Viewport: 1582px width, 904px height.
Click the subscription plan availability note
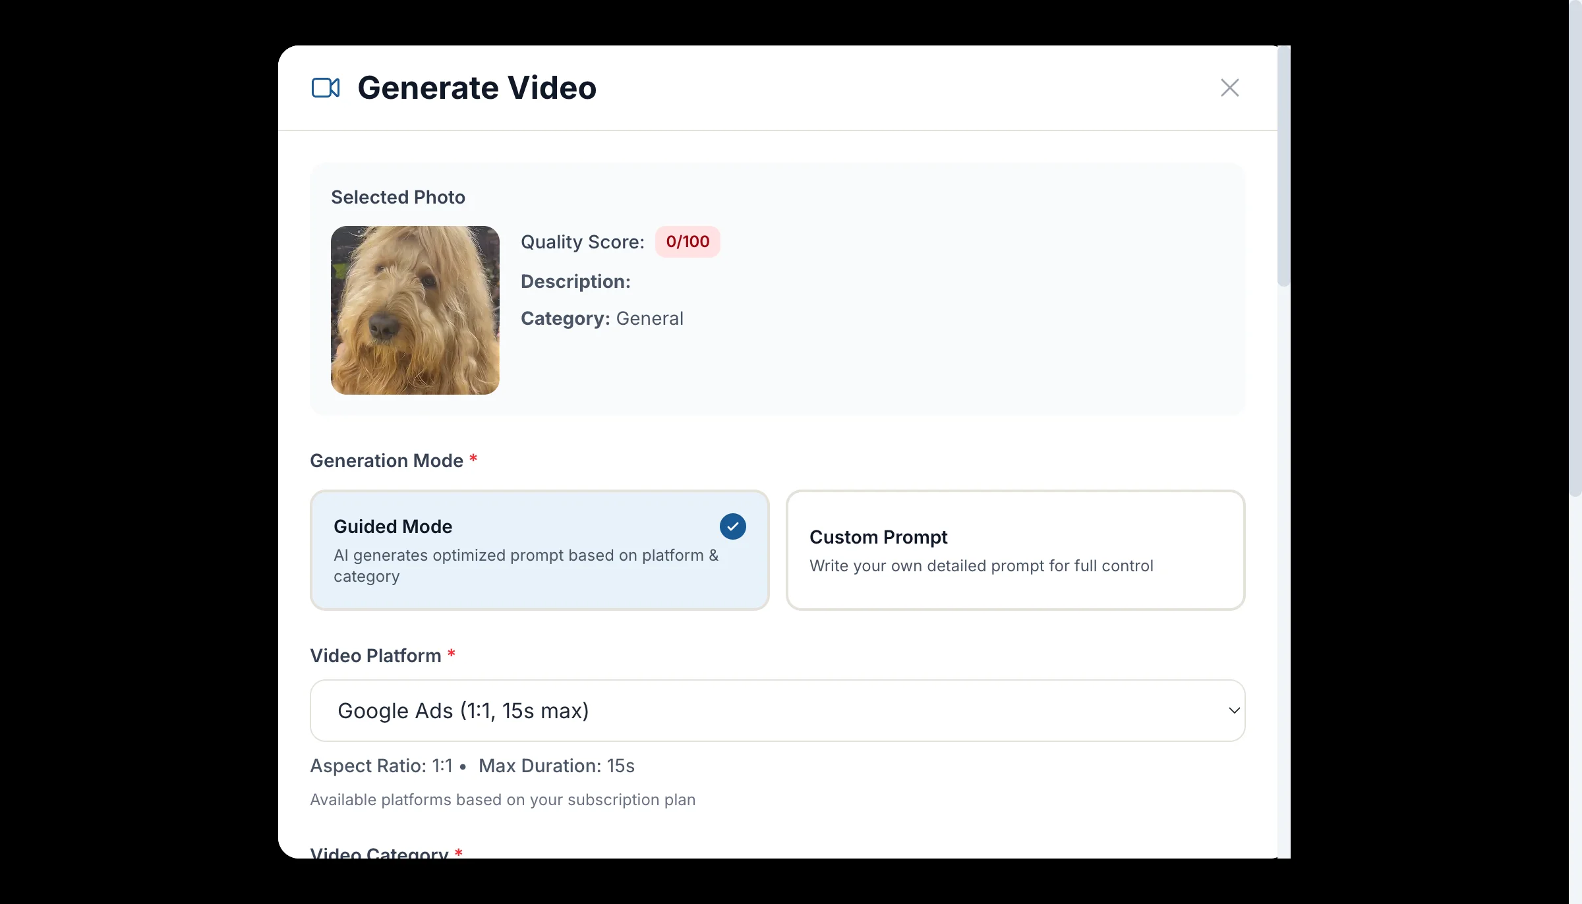tap(502, 799)
